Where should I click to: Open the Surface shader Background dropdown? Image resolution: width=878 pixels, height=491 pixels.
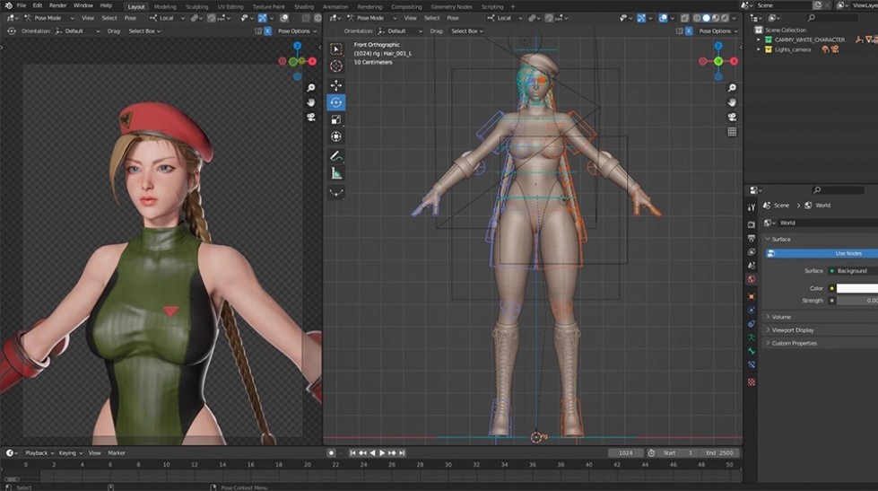[x=853, y=271]
